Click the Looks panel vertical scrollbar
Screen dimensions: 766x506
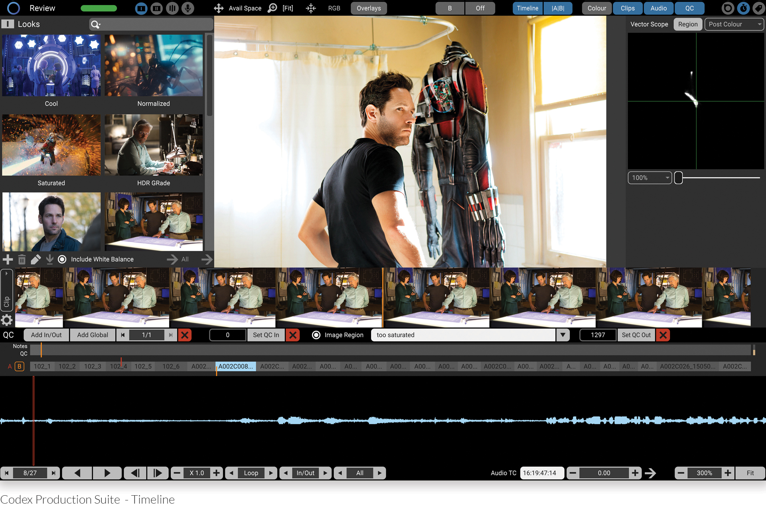point(209,75)
